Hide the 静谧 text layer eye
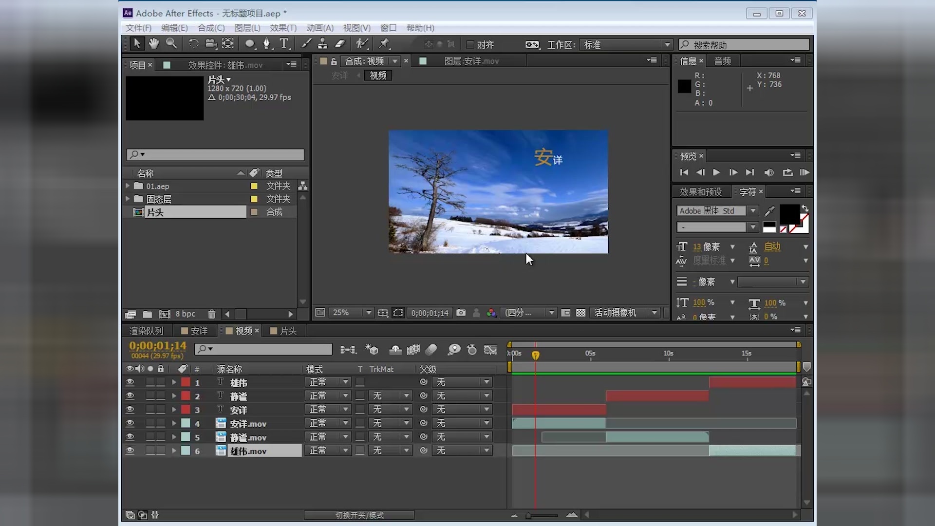935x526 pixels. (130, 396)
